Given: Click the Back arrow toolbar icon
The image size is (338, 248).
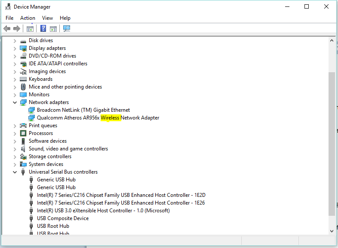Looking at the screenshot, I should coord(7,28).
